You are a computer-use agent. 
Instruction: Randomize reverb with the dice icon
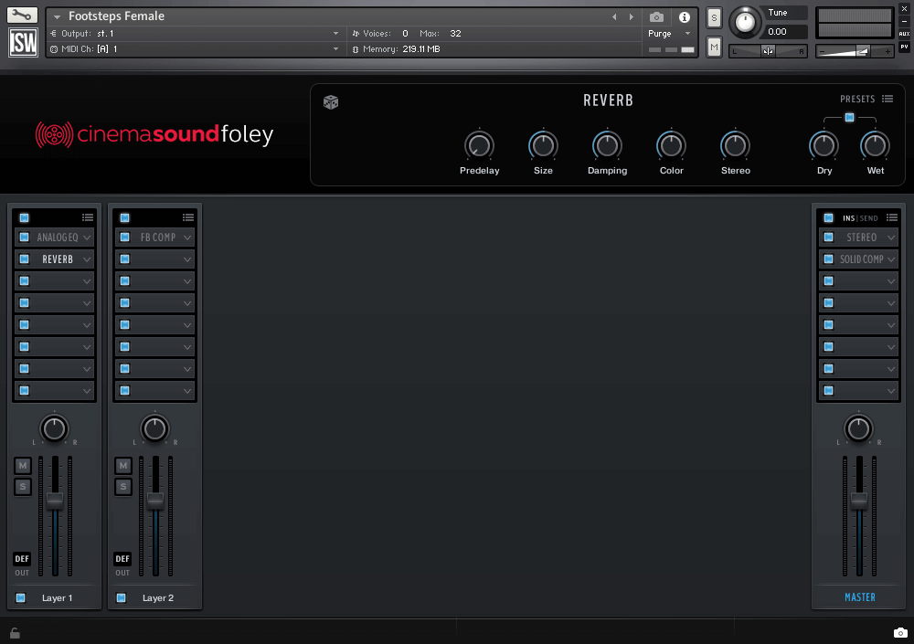(x=331, y=102)
